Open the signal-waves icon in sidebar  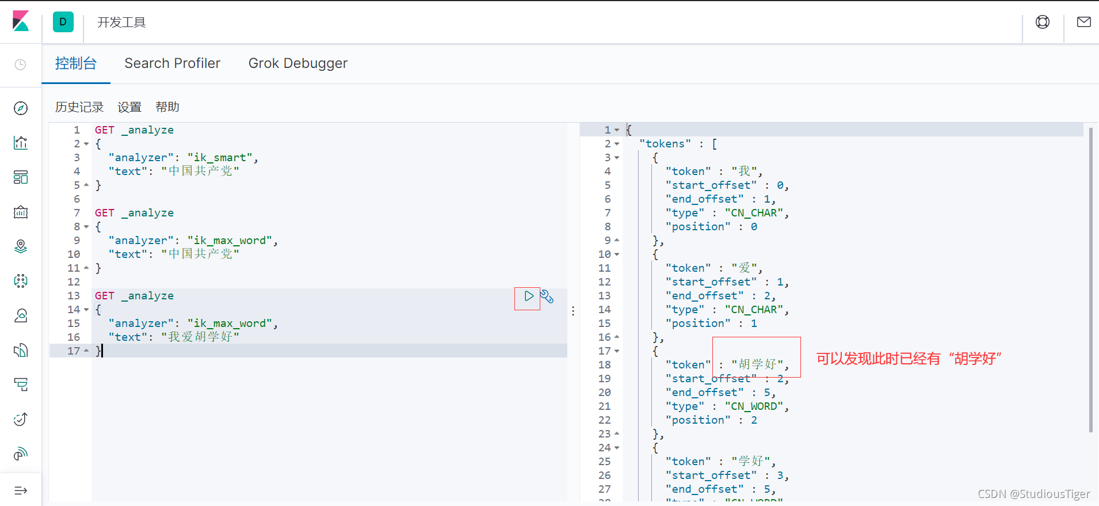[21, 454]
